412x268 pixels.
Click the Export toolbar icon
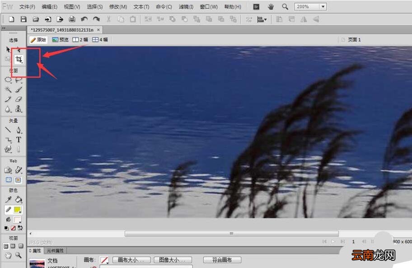[60, 19]
